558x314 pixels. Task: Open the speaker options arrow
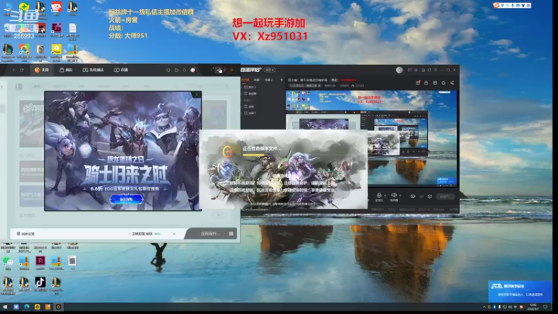400,195
